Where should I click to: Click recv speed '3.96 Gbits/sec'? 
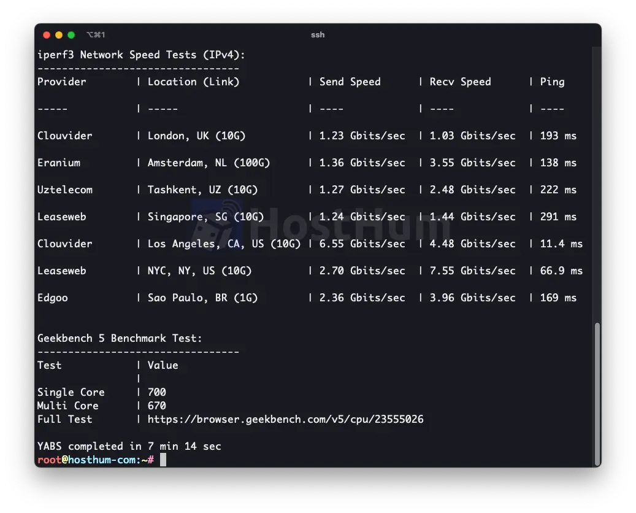472,298
